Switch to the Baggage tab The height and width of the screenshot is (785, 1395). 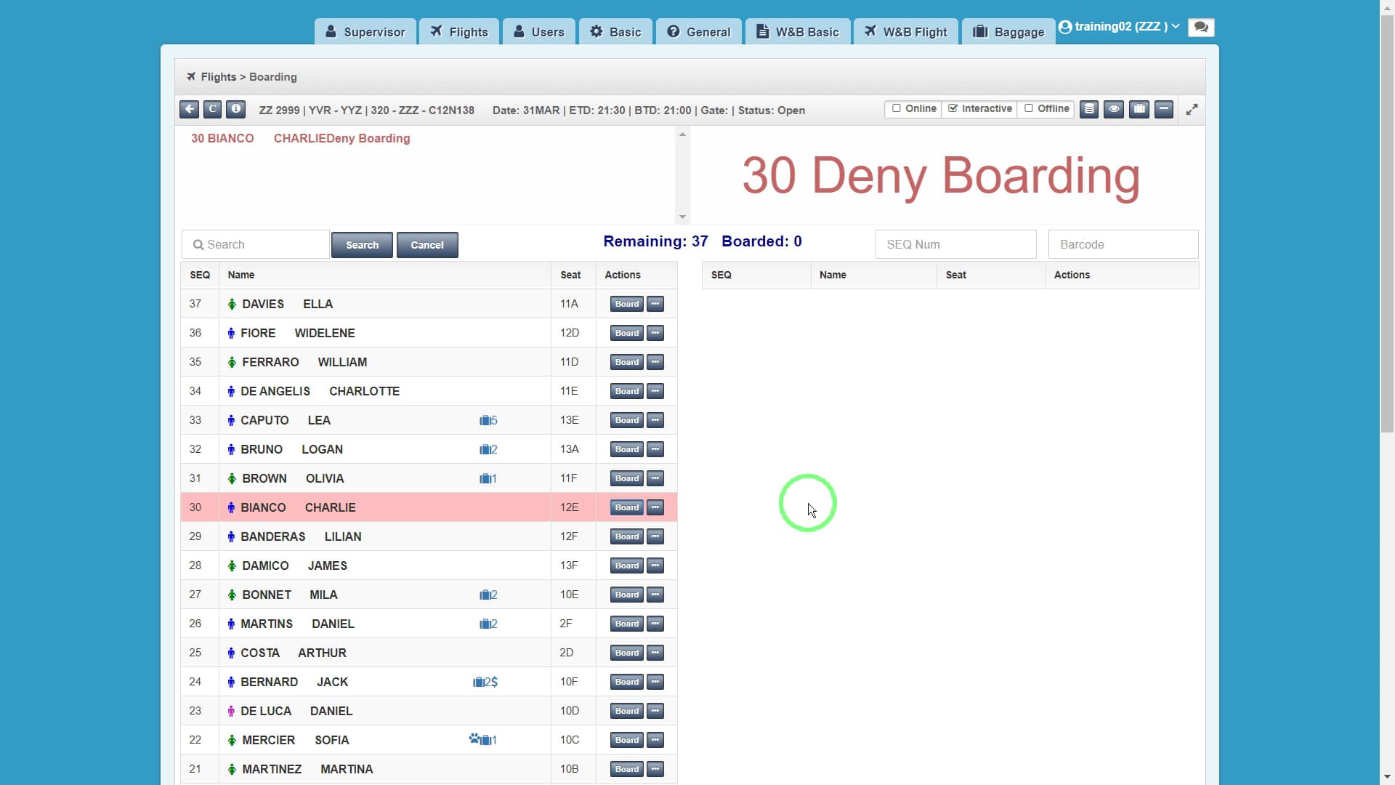point(1007,31)
